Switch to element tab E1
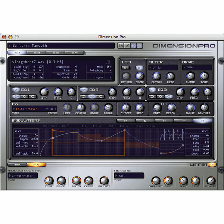 click(x=17, y=53)
